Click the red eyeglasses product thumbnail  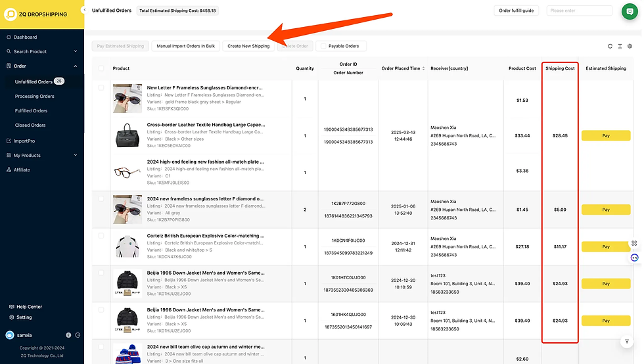[127, 172]
